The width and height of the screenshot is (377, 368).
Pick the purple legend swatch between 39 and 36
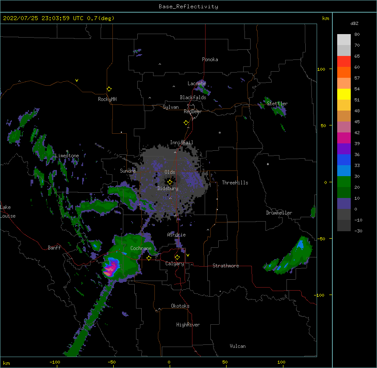pyautogui.click(x=344, y=149)
